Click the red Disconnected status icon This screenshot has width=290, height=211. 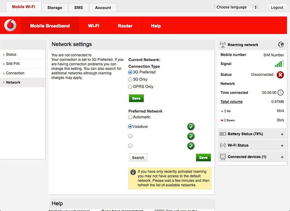click(x=280, y=75)
